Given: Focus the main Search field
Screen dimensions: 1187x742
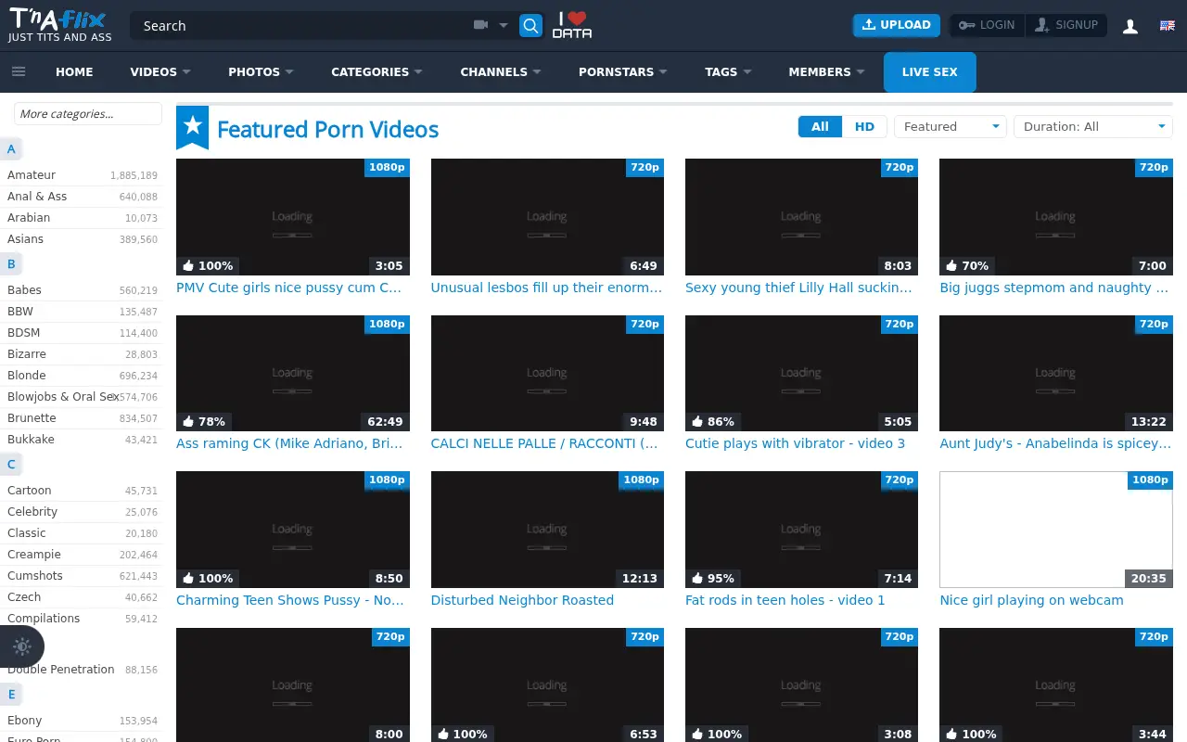Looking at the screenshot, I should click(301, 26).
